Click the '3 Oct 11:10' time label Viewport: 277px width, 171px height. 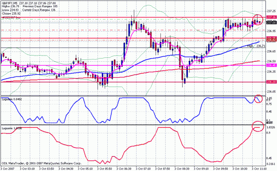(x=259, y=169)
